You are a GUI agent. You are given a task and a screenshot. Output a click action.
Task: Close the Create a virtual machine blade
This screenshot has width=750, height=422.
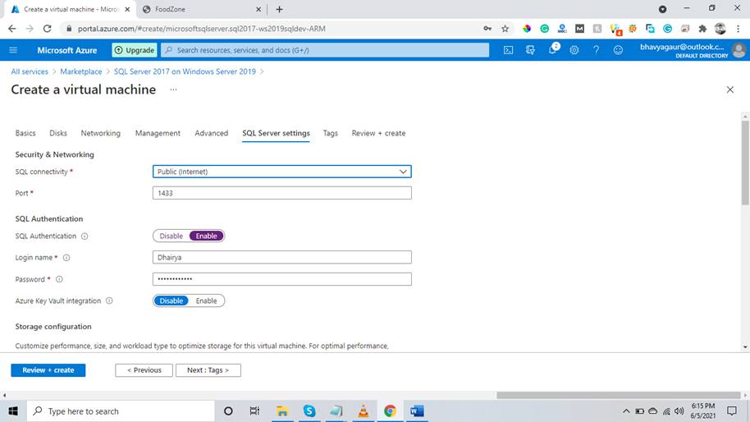(x=730, y=89)
